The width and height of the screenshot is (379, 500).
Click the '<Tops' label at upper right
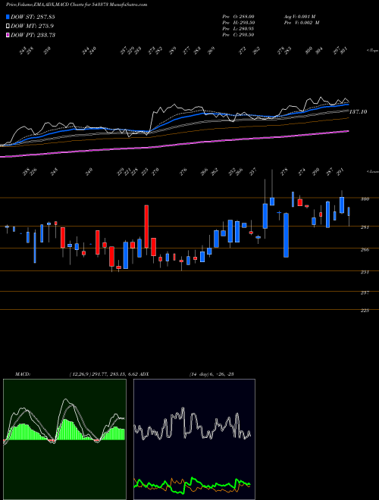372,51
